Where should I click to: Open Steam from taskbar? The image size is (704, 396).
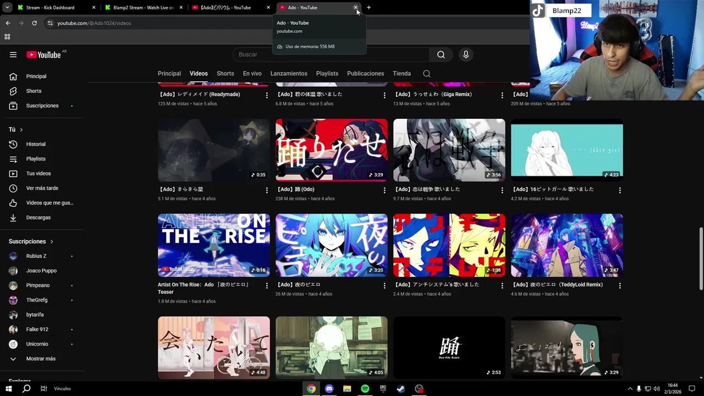(x=401, y=389)
